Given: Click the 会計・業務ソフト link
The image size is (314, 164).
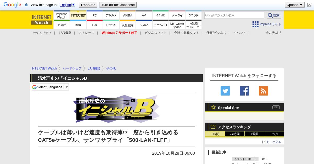Looking at the screenshot, I should [187, 33].
